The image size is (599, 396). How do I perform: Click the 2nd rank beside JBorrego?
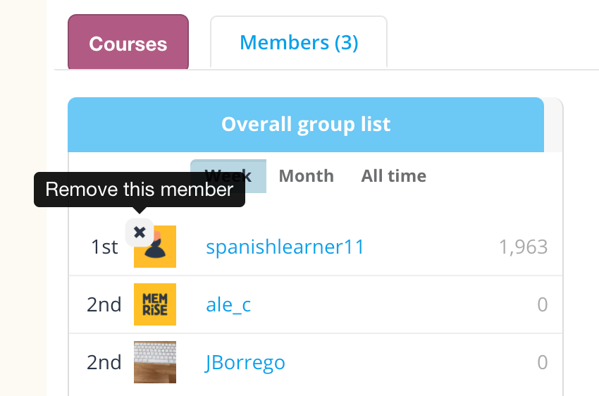pos(104,363)
